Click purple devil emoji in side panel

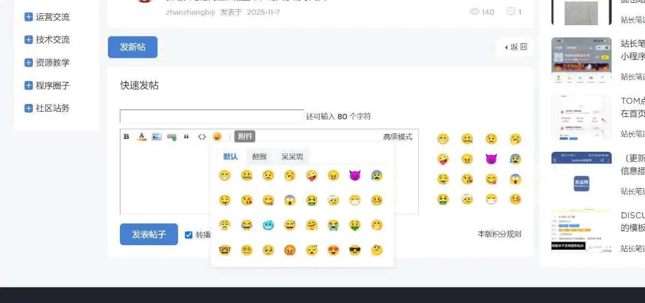click(x=491, y=159)
